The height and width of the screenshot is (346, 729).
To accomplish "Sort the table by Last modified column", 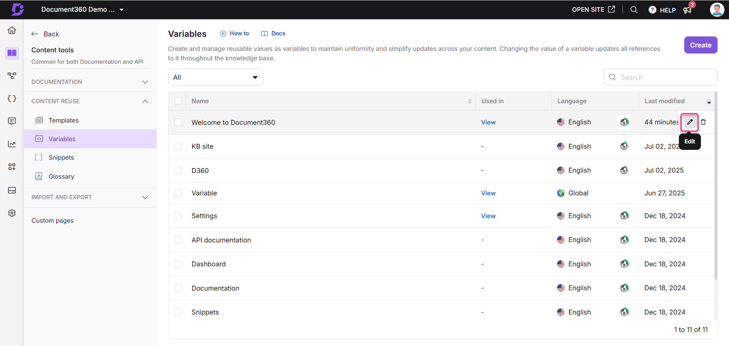I will click(709, 101).
